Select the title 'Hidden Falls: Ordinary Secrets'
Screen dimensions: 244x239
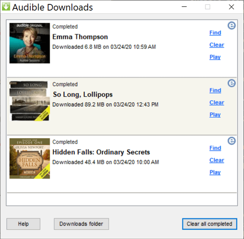point(101,152)
